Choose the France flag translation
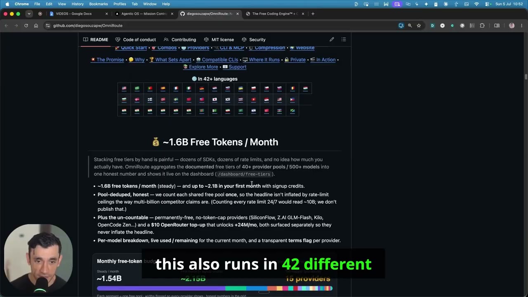Viewport: 528px width, 297px height. (x=176, y=88)
